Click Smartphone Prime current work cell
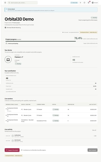 [x=42, y=121]
